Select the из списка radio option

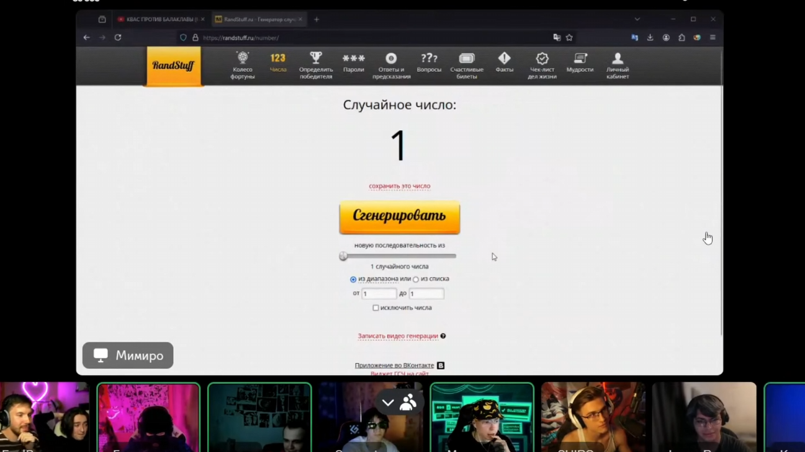click(x=416, y=280)
